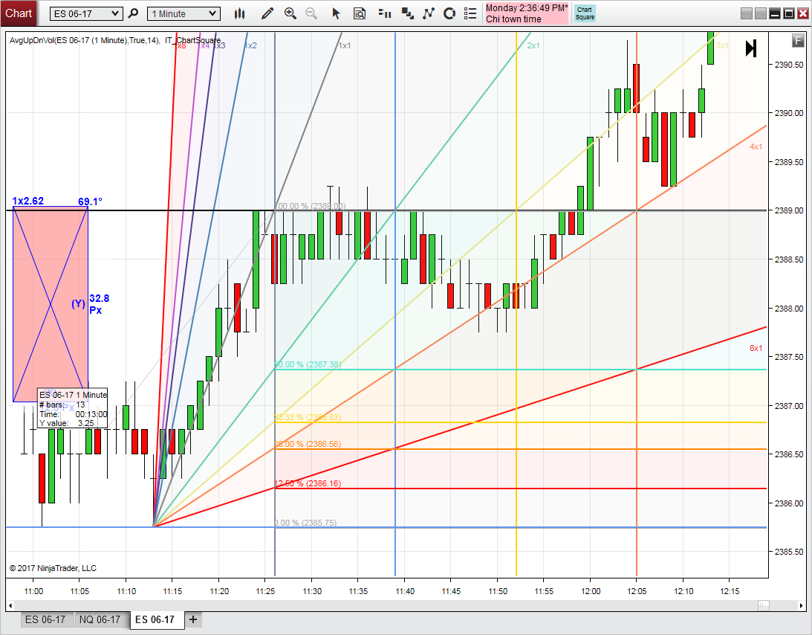
Task: Switch to the NQ 06-17 tab
Action: 100,619
